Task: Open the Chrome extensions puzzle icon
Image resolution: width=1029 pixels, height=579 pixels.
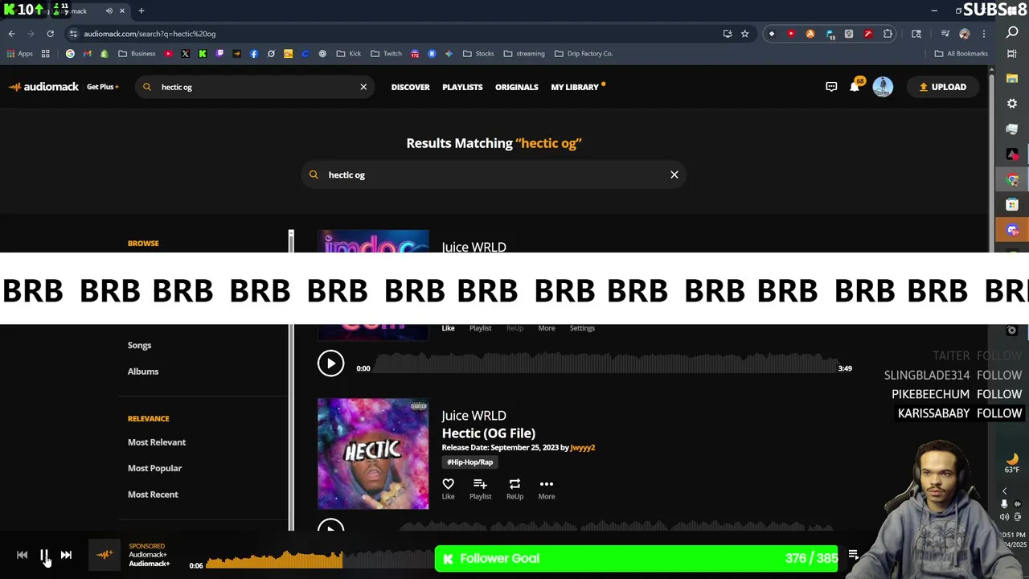Action: pos(888,34)
